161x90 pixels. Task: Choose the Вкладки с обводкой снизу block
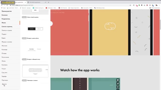click(34, 59)
